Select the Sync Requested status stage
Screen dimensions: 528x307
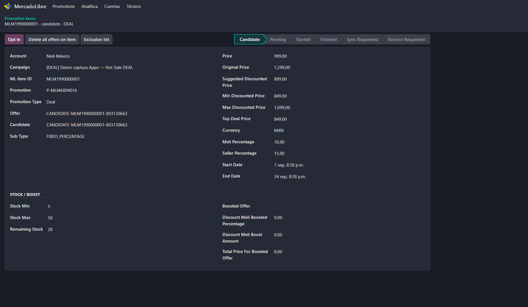point(362,39)
